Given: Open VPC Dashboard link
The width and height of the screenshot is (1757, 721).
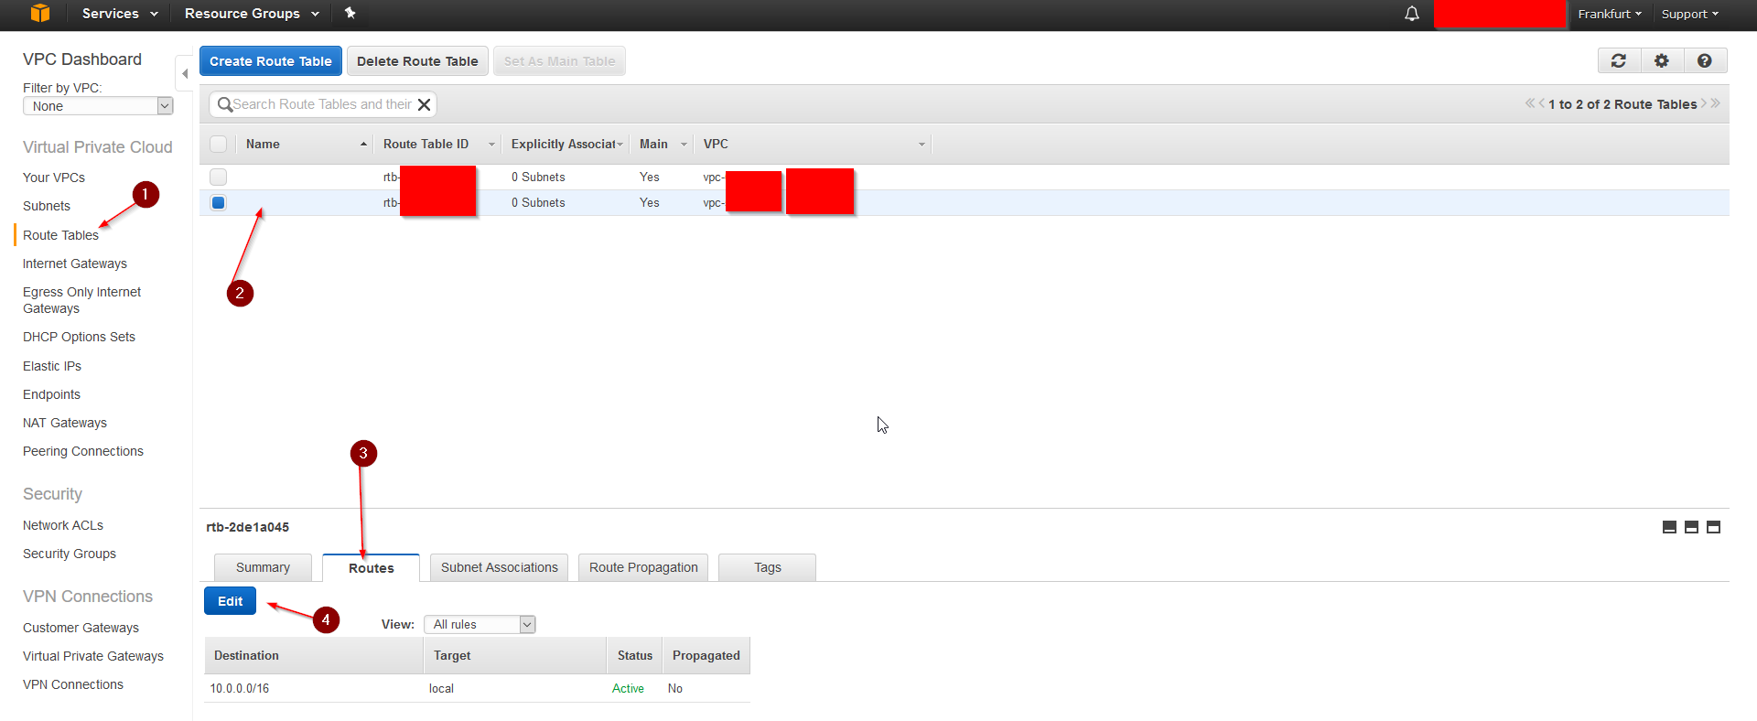Looking at the screenshot, I should click(82, 59).
